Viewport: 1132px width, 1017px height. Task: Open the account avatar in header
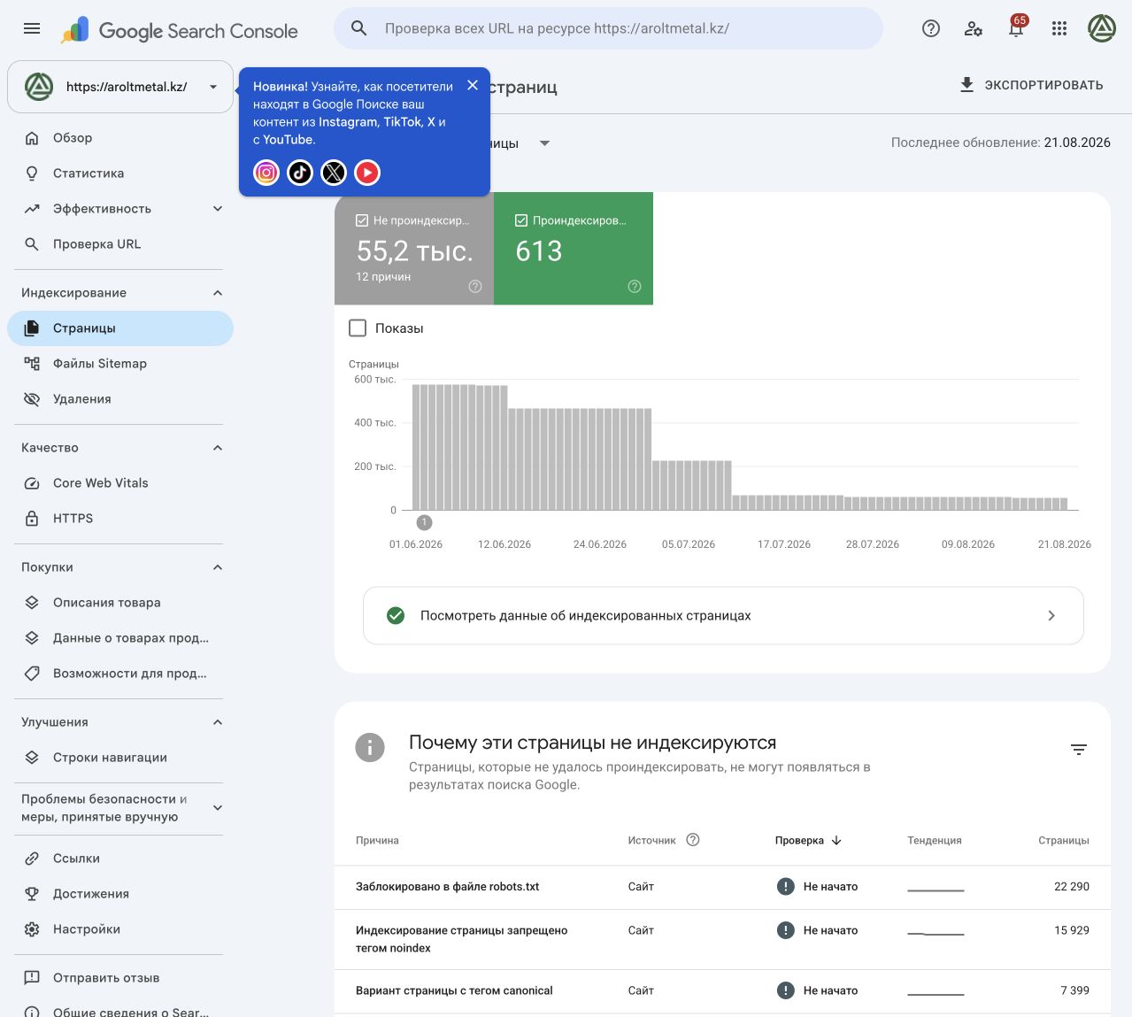pos(1102,28)
